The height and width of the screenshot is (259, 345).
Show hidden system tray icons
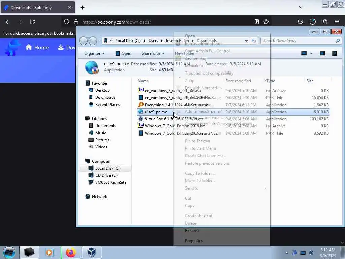pos(286,253)
